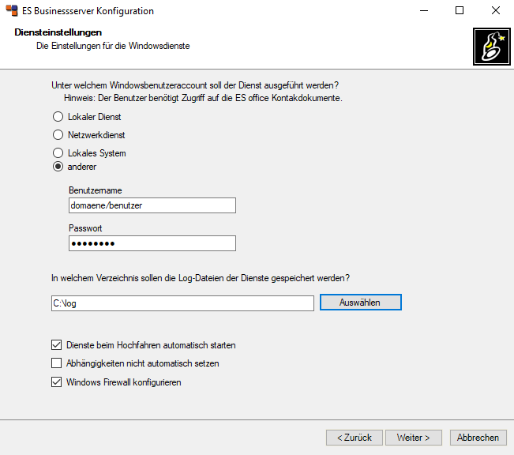Choose Netzwerkdienst as service account
The image size is (514, 455).
click(58, 135)
